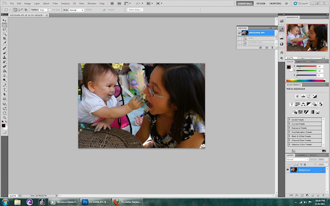This screenshot has height=206, width=330.
Task: Switch to the Design workspace
Action: click(x=261, y=4)
